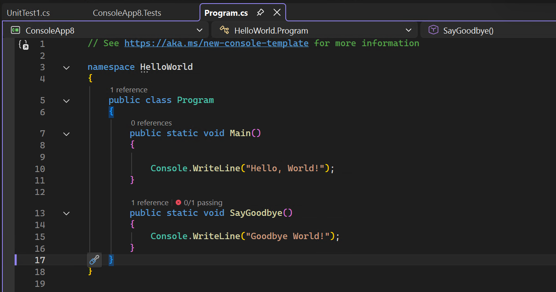
Task: Click the C# project icon beside ConsoleApp8
Action: [16, 30]
